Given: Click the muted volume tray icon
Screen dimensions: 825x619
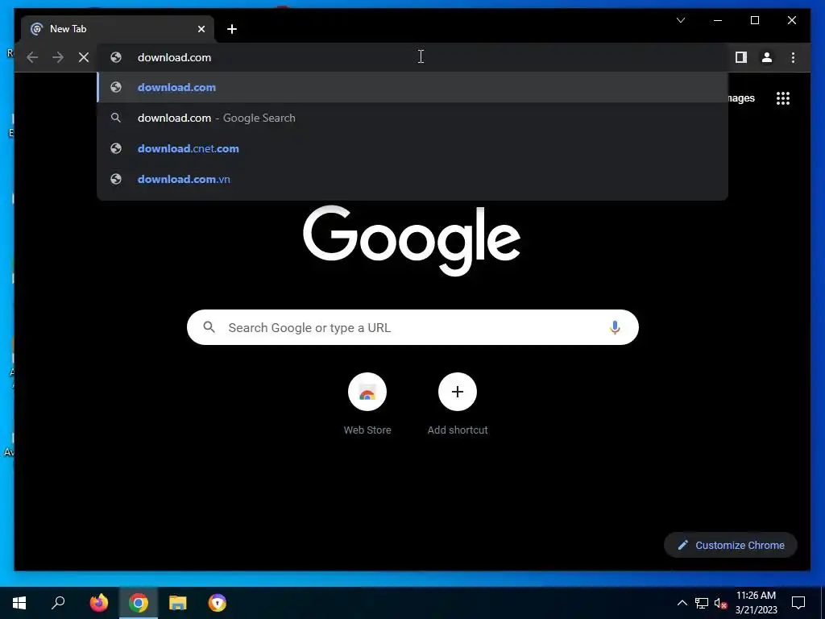Looking at the screenshot, I should tap(720, 603).
